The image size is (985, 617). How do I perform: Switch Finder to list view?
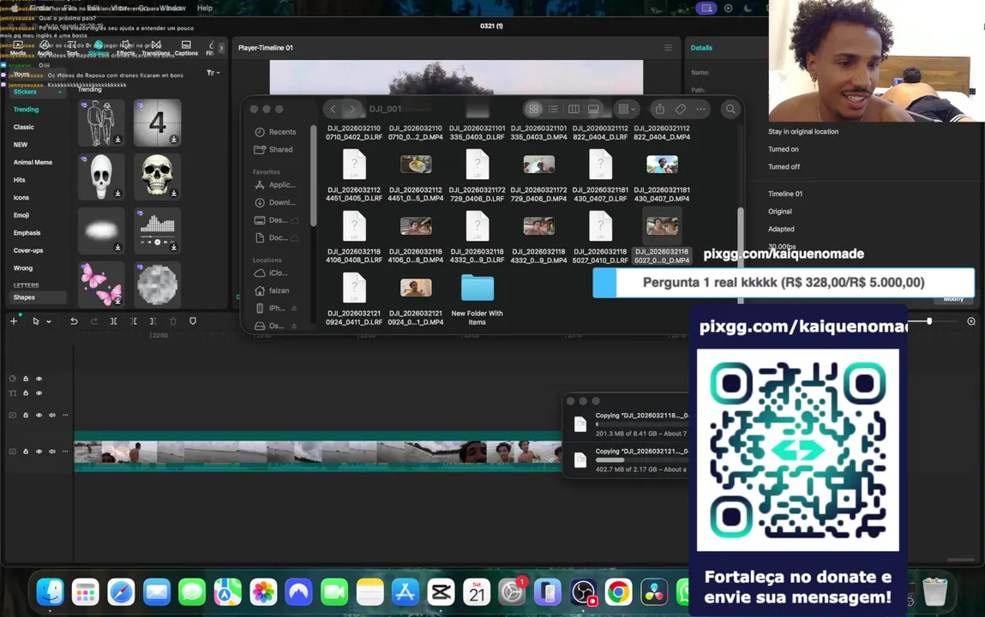tap(554, 109)
